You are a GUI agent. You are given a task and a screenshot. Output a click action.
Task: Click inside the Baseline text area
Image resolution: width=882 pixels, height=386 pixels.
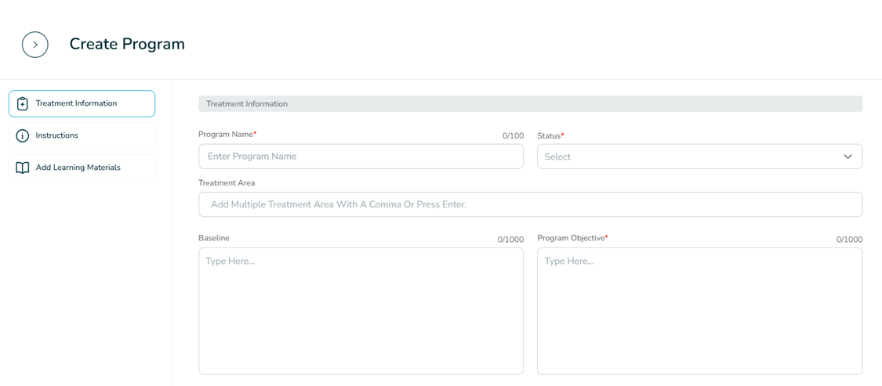pos(361,311)
